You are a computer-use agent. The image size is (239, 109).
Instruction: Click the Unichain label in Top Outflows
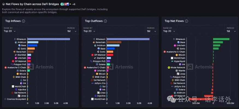101,71
